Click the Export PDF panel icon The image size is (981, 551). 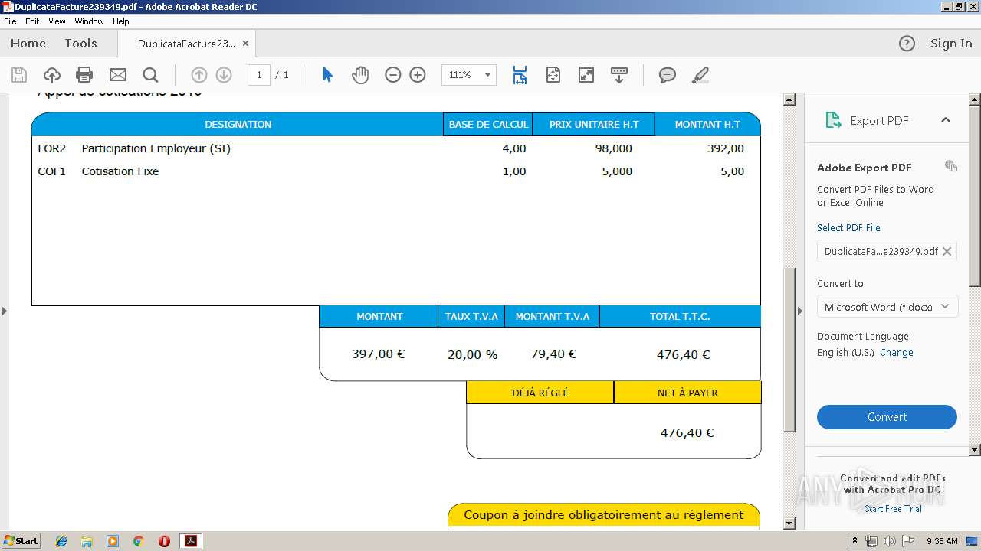pyautogui.click(x=833, y=120)
